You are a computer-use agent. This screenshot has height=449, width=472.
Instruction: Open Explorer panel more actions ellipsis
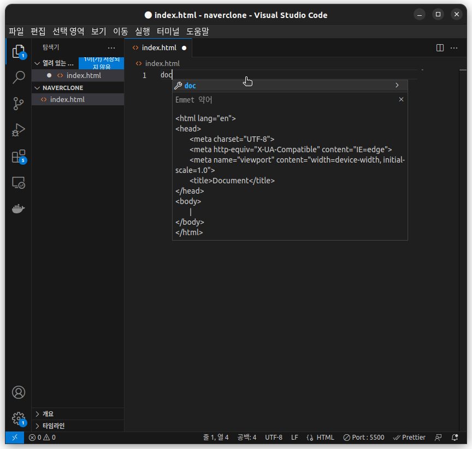[111, 47]
